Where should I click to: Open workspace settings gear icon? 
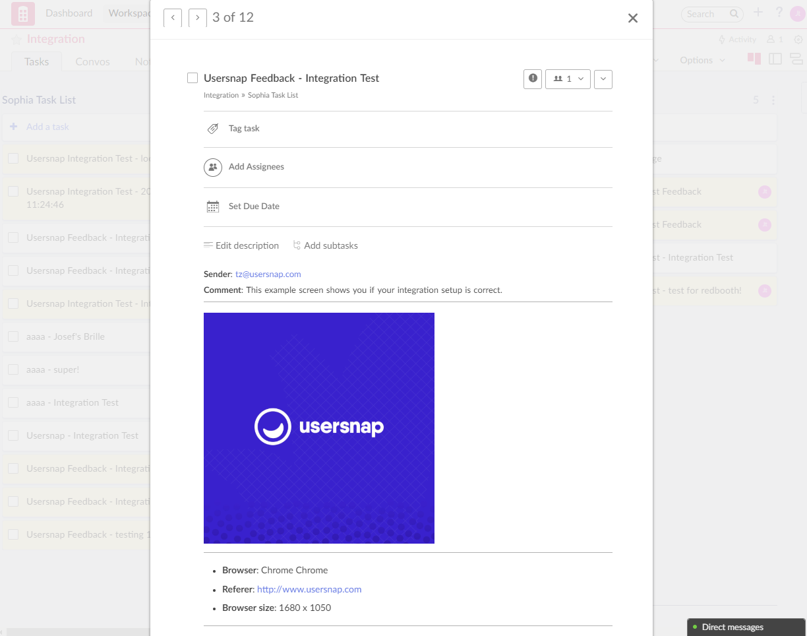point(798,40)
